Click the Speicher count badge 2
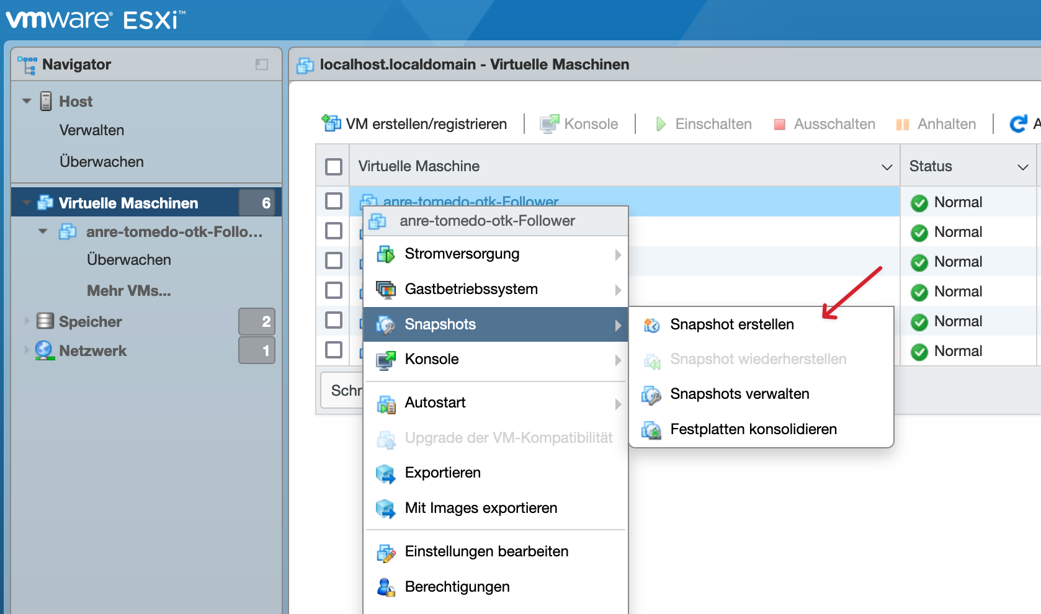1041x614 pixels. pos(257,321)
